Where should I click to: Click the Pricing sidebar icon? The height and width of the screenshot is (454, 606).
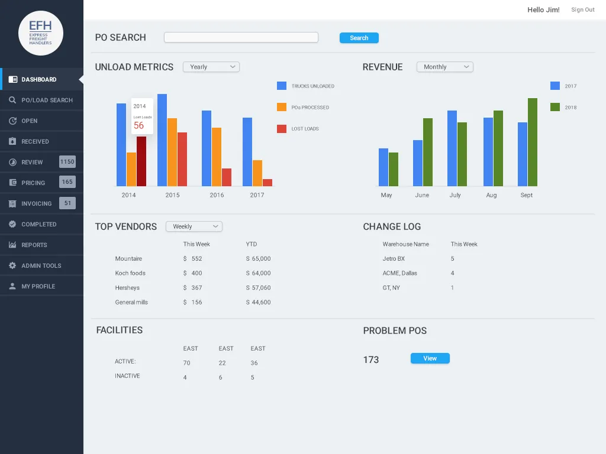tap(12, 183)
